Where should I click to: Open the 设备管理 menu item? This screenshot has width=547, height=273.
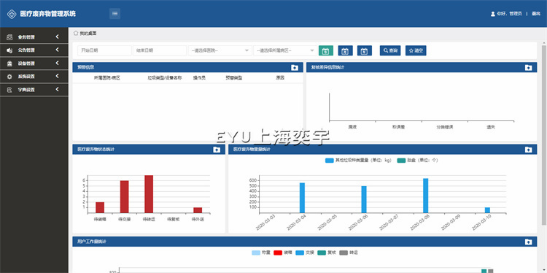point(34,64)
